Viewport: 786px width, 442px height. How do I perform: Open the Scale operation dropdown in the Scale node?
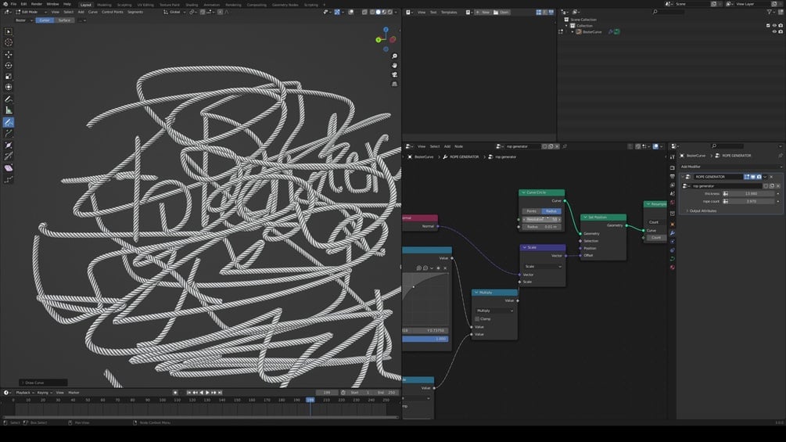pos(543,266)
